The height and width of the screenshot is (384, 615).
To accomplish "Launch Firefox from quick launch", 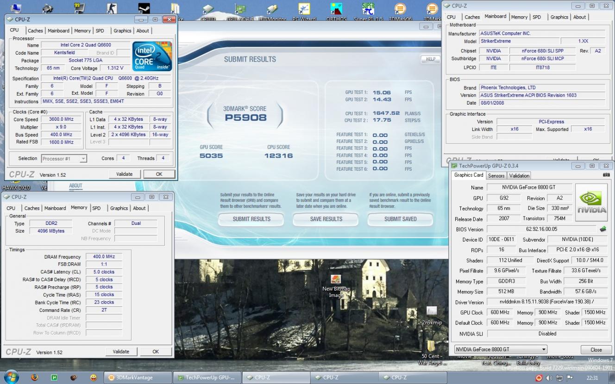I will click(35, 378).
